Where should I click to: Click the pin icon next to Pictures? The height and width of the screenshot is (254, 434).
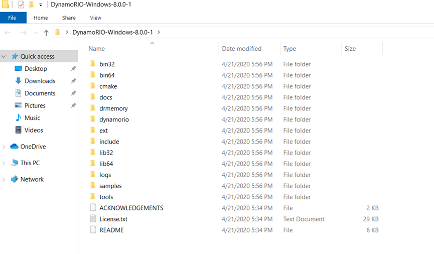(x=73, y=105)
